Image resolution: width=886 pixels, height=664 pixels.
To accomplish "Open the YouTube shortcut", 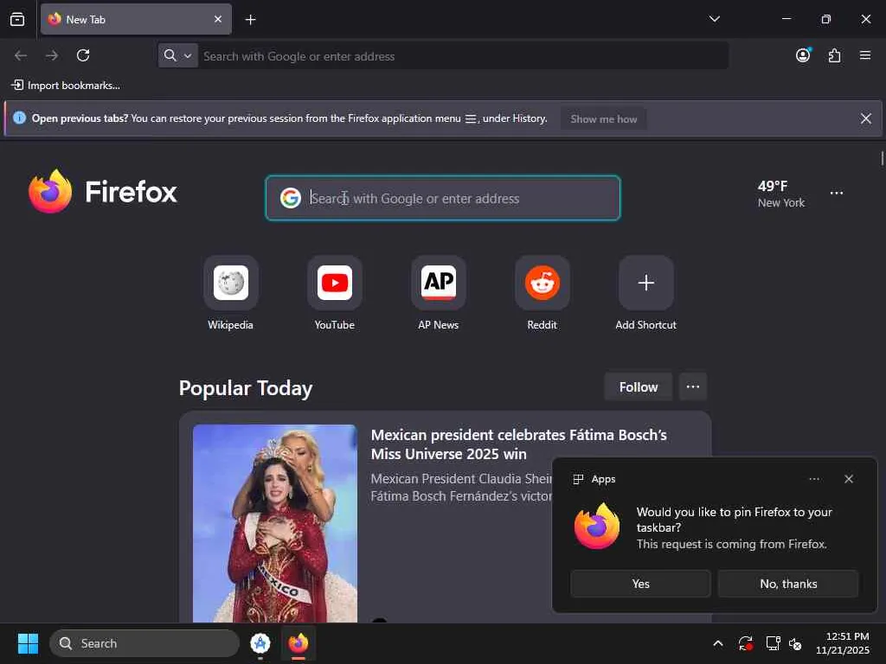I will click(x=335, y=294).
